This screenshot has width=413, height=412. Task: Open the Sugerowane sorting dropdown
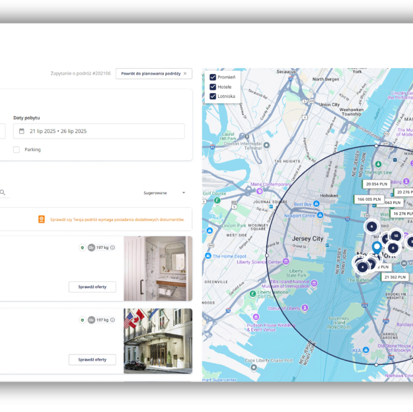click(x=164, y=193)
